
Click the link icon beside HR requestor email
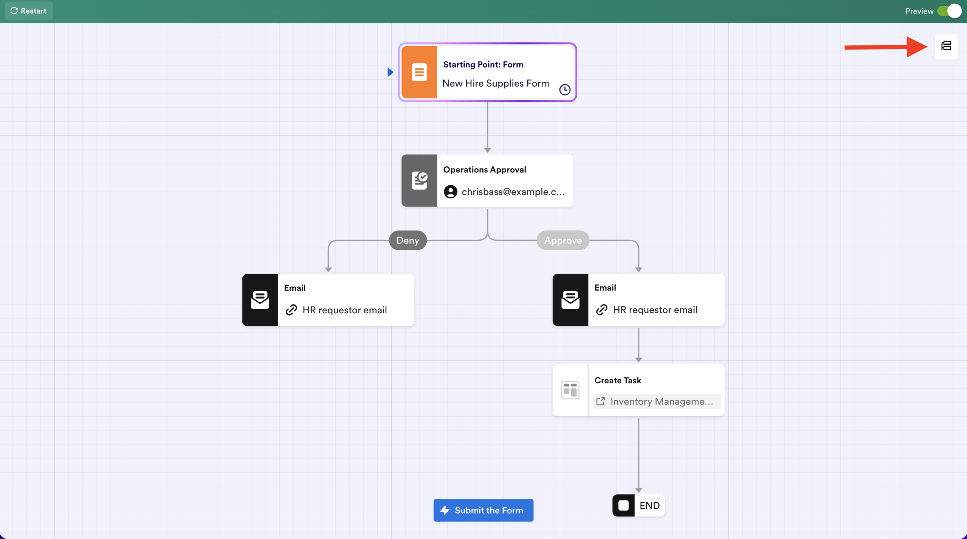(291, 310)
